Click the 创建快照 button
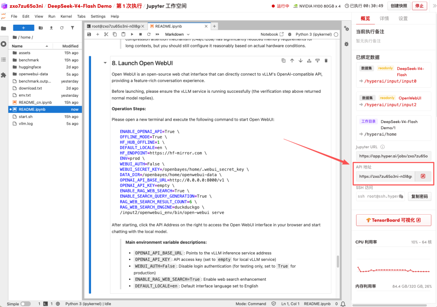Viewport: 437px width, 307px height. click(399, 6)
